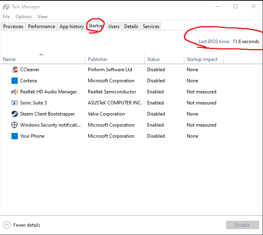Select the Your Phone entry
Viewport: 263px width, 235px height.
click(32, 136)
